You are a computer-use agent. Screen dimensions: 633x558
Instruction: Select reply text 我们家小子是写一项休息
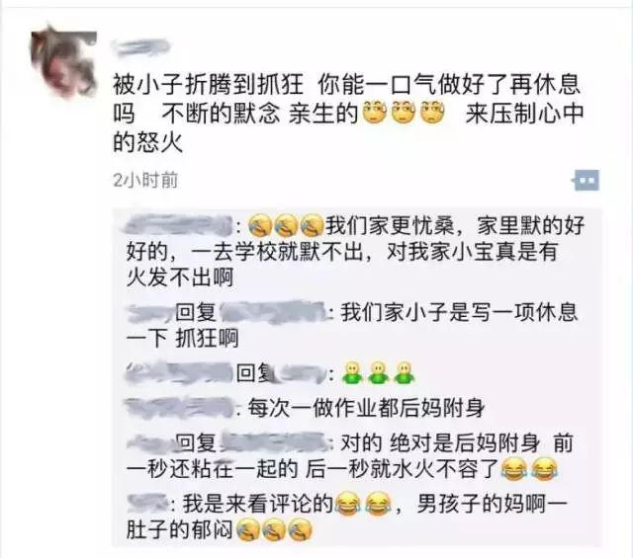click(459, 313)
